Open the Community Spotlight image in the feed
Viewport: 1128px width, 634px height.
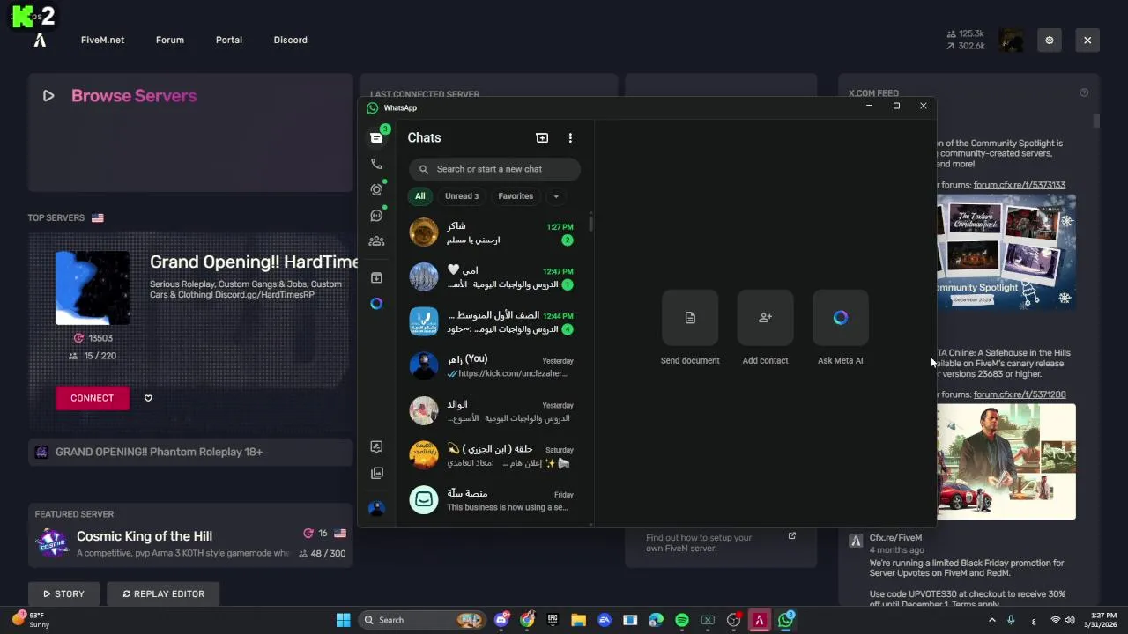point(1006,252)
